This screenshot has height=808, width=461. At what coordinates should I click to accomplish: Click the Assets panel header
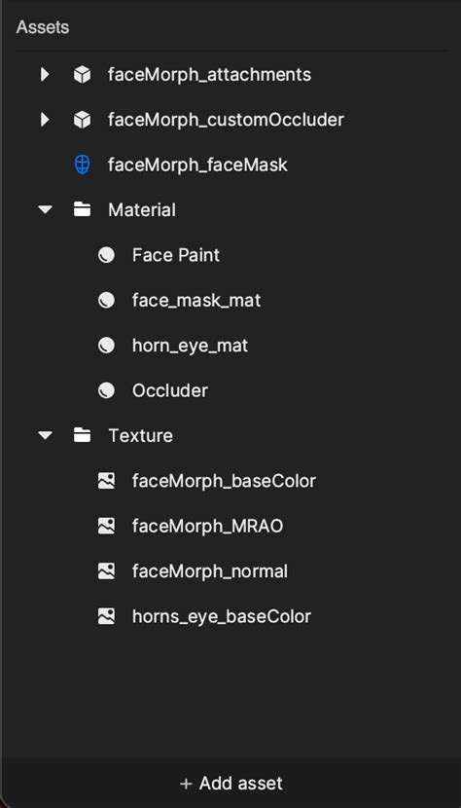pyautogui.click(x=42, y=27)
